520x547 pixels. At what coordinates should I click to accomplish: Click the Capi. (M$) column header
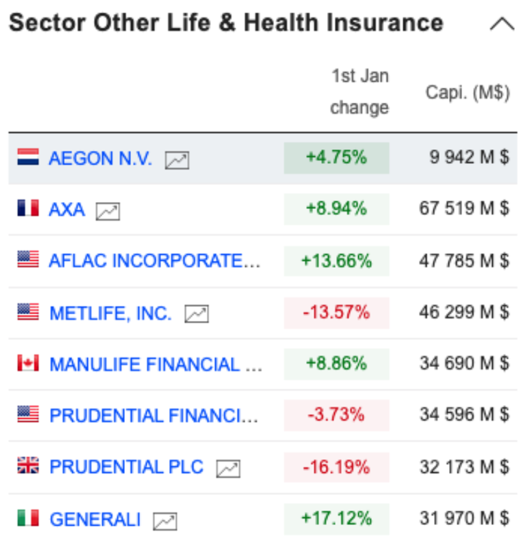click(x=467, y=93)
